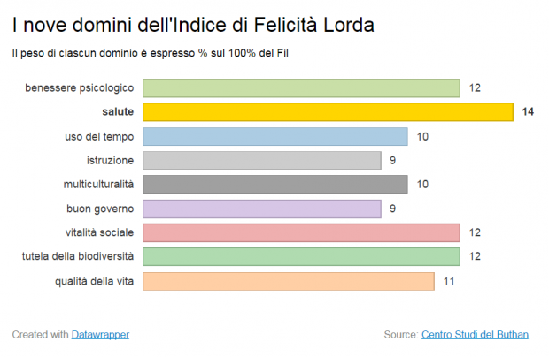Click the value 14 next to salute
The height and width of the screenshot is (357, 549).
coord(528,111)
